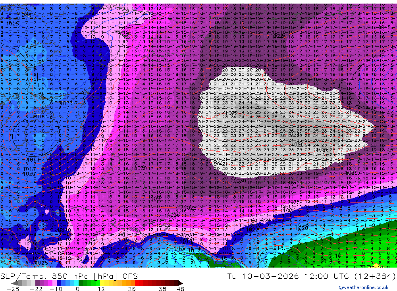The width and height of the screenshot is (397, 291).
Task: Click the gray left arrow of colorbar
Action: click(15, 283)
